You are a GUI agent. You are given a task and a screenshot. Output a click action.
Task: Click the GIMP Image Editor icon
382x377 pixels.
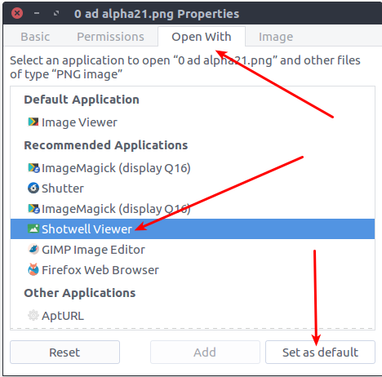pyautogui.click(x=33, y=249)
